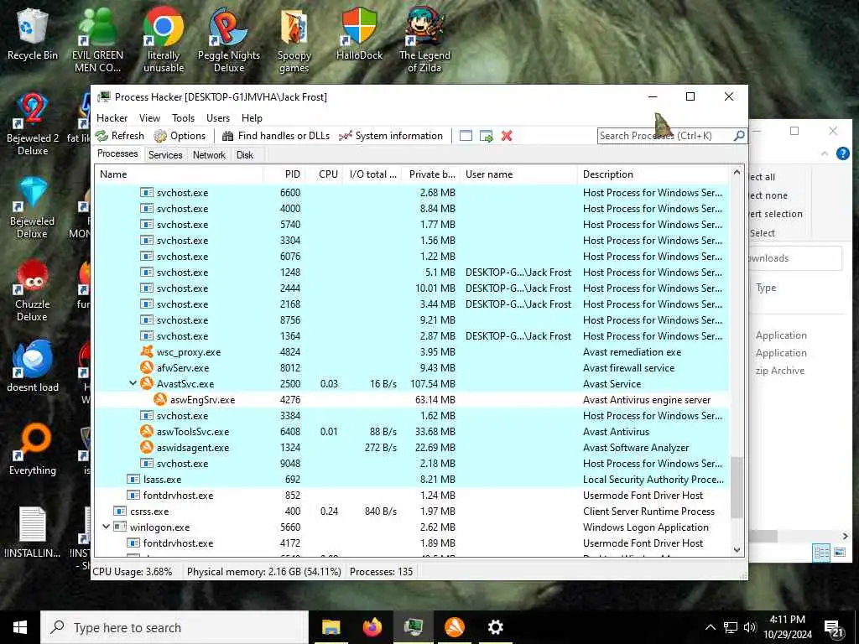Show hidden system tray icons
The height and width of the screenshot is (644, 859).
[710, 627]
